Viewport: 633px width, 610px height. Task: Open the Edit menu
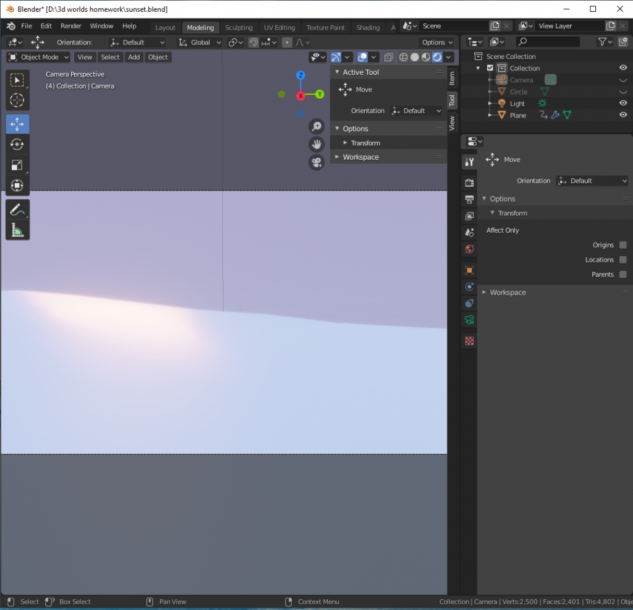pyautogui.click(x=46, y=26)
